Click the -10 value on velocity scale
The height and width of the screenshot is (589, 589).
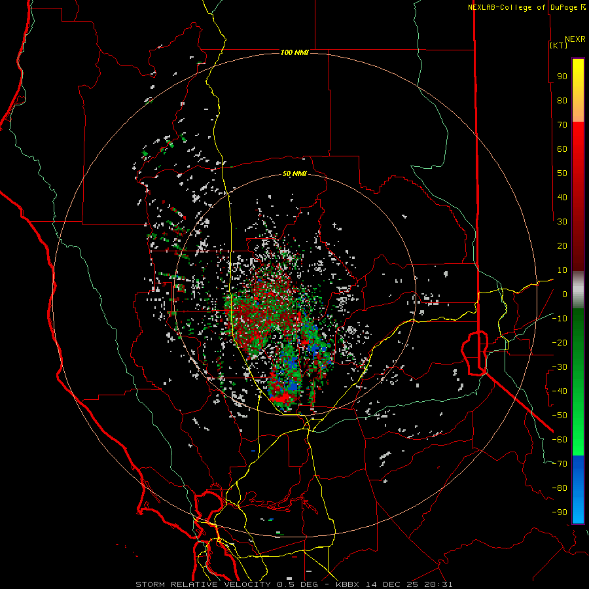[x=560, y=319]
